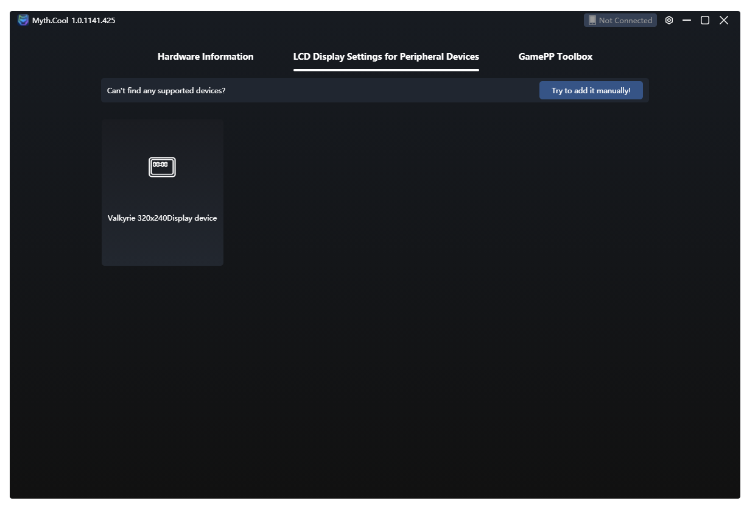This screenshot has height=509, width=744.
Task: Switch to the GamePP Toolbox tab
Action: (x=555, y=57)
